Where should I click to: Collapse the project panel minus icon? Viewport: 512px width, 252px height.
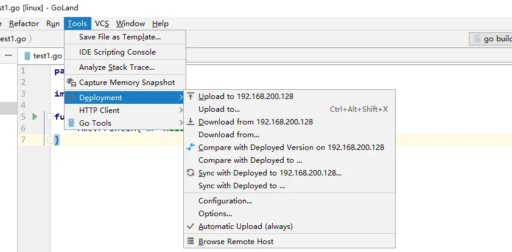(9, 56)
